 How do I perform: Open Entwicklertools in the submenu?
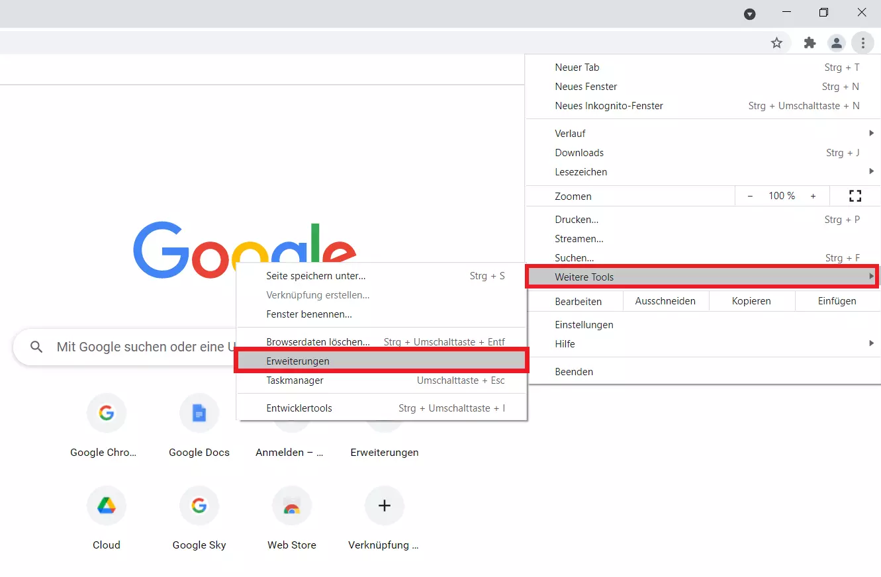(x=382, y=408)
